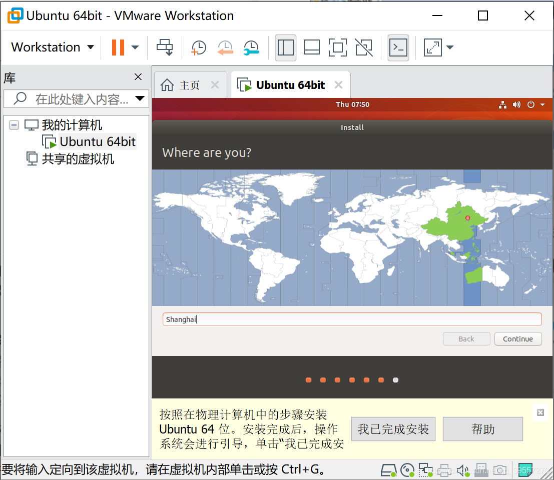554x480 pixels.
Task: Select Ubuntu 64bit in library tree
Action: (x=97, y=141)
